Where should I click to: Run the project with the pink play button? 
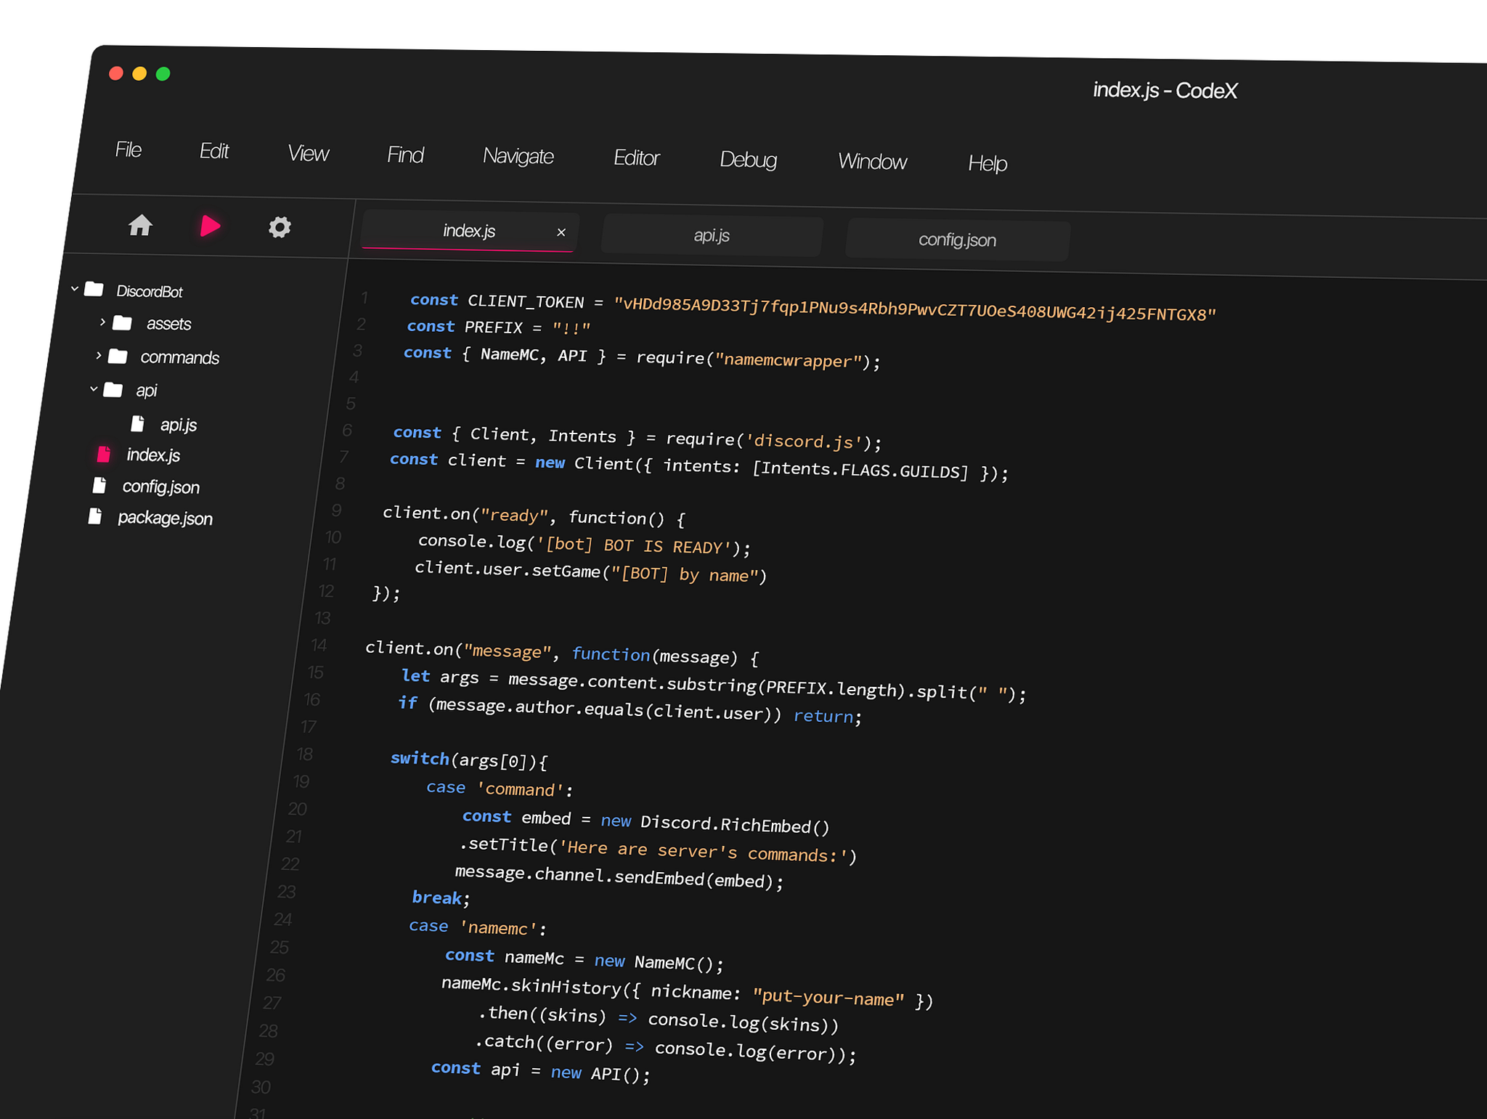click(x=210, y=226)
